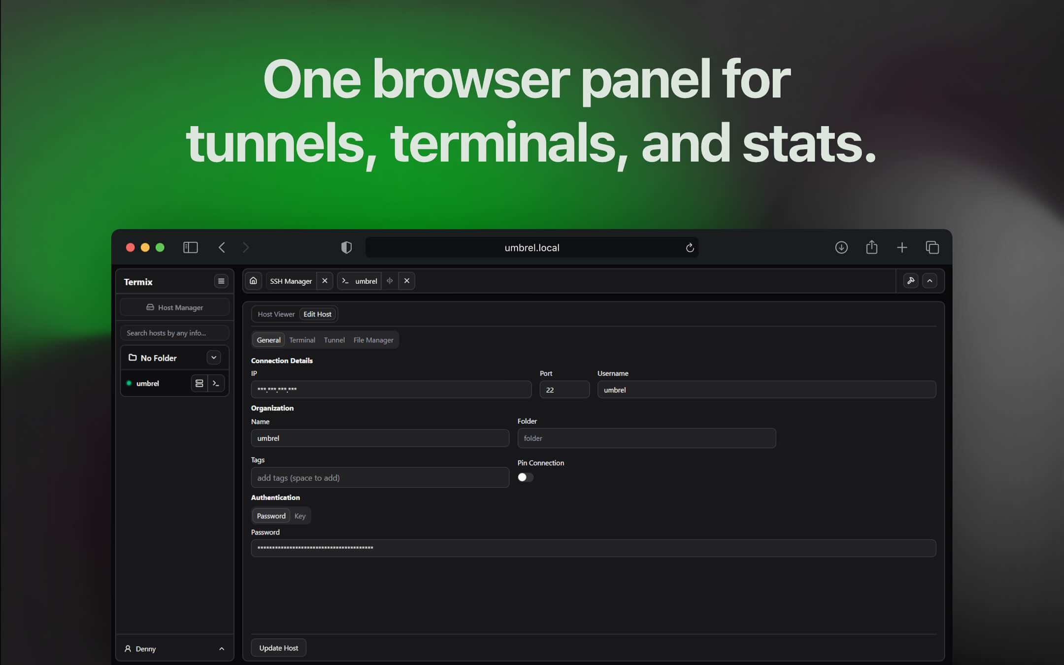Select Password authentication mode

coord(271,516)
